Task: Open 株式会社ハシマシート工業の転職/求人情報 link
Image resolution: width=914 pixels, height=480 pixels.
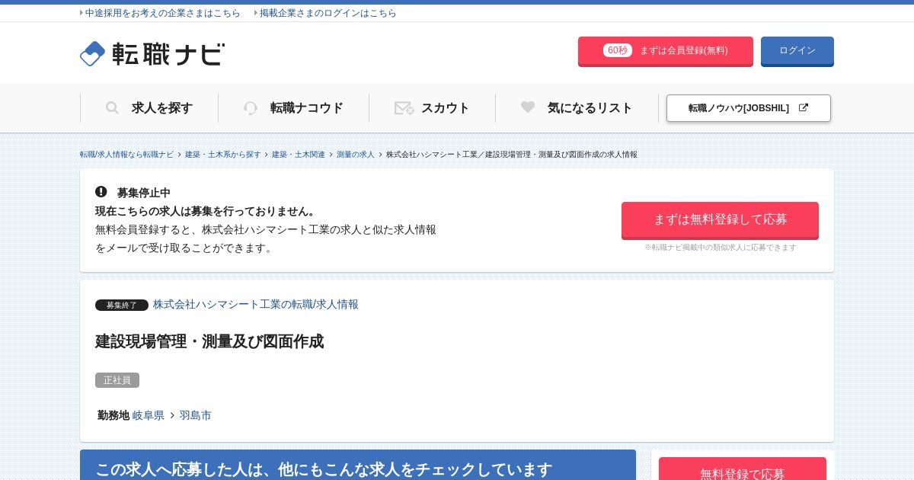Action: coord(256,304)
